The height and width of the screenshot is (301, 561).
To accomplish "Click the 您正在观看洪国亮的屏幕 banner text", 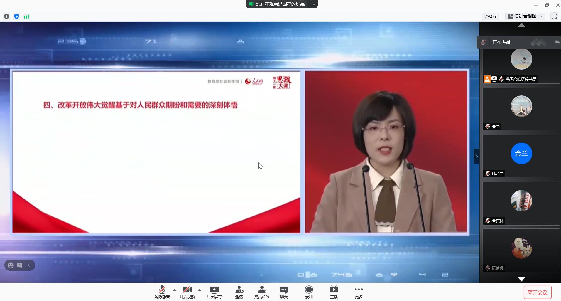I will pyautogui.click(x=280, y=4).
